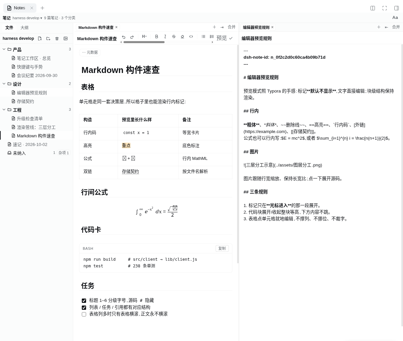
Task: Select the 编辑器预览规则 editor tab
Action: pos(256,28)
